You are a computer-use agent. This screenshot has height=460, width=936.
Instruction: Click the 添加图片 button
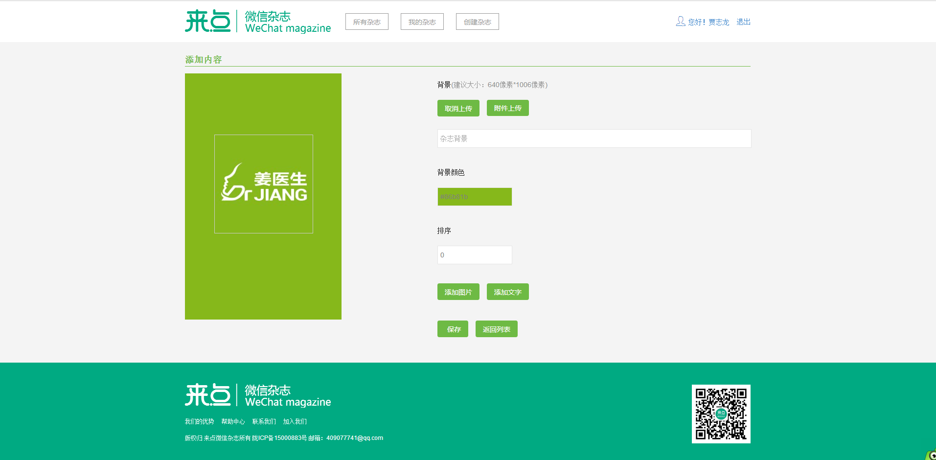(458, 292)
